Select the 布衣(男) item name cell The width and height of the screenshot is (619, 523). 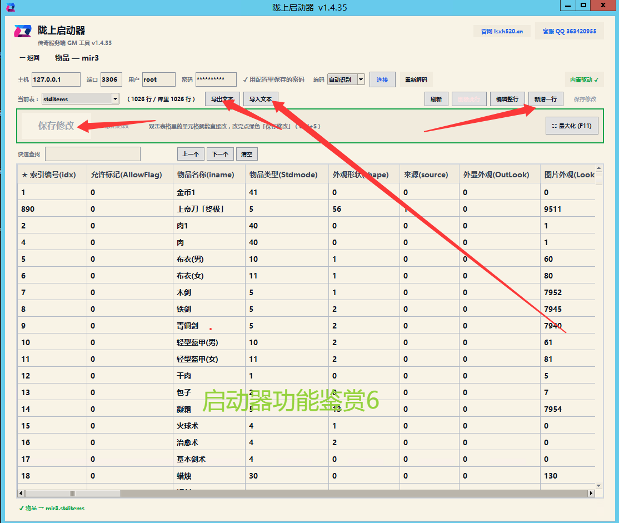[x=209, y=259]
